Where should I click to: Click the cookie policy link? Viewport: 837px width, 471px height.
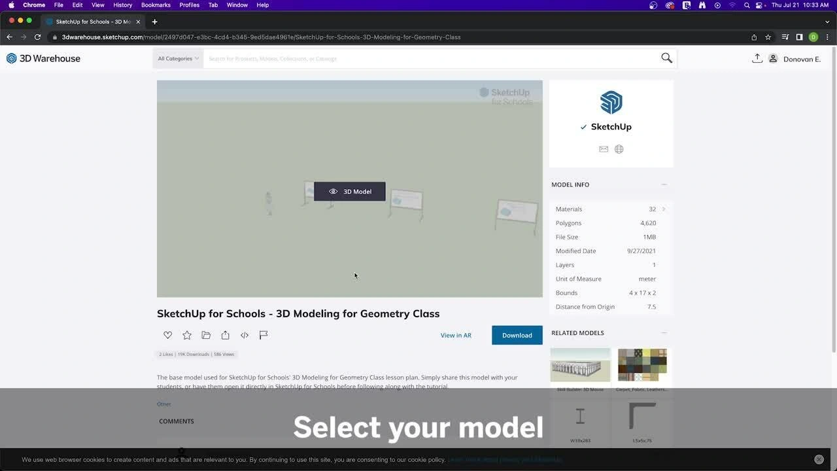pos(505,459)
